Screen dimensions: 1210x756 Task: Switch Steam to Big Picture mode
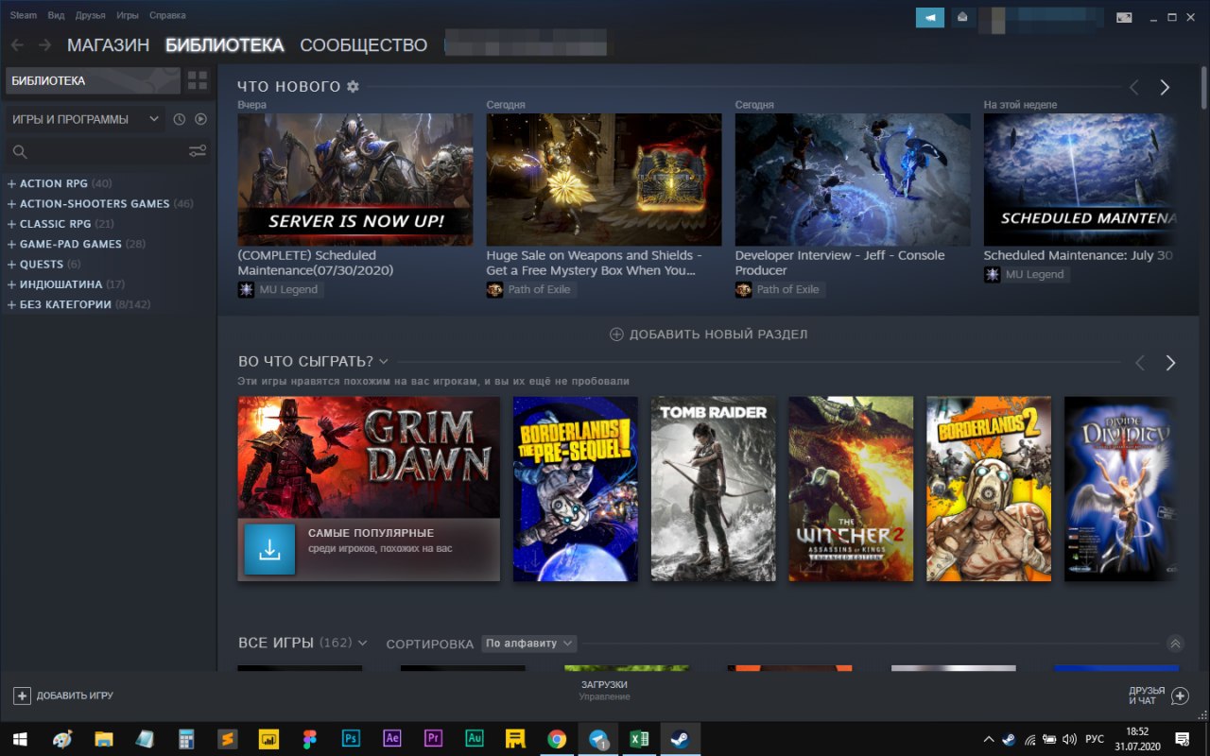[x=1124, y=17]
